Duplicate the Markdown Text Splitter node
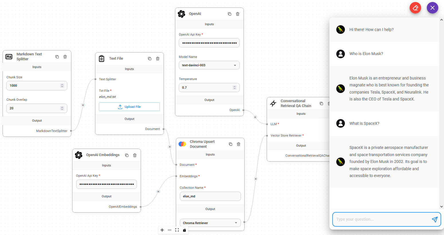The image size is (444, 235). (x=57, y=57)
